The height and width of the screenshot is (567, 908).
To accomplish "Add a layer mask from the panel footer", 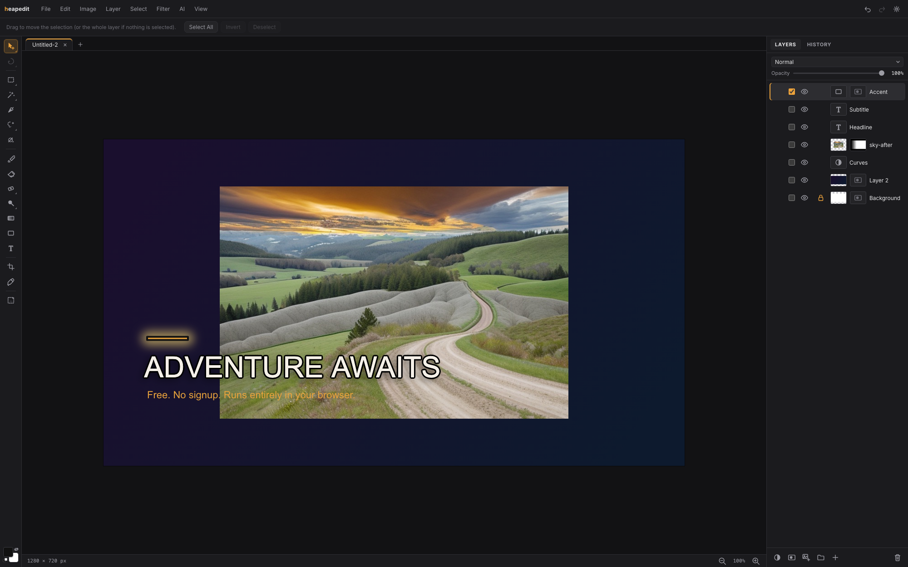I will 792,557.
